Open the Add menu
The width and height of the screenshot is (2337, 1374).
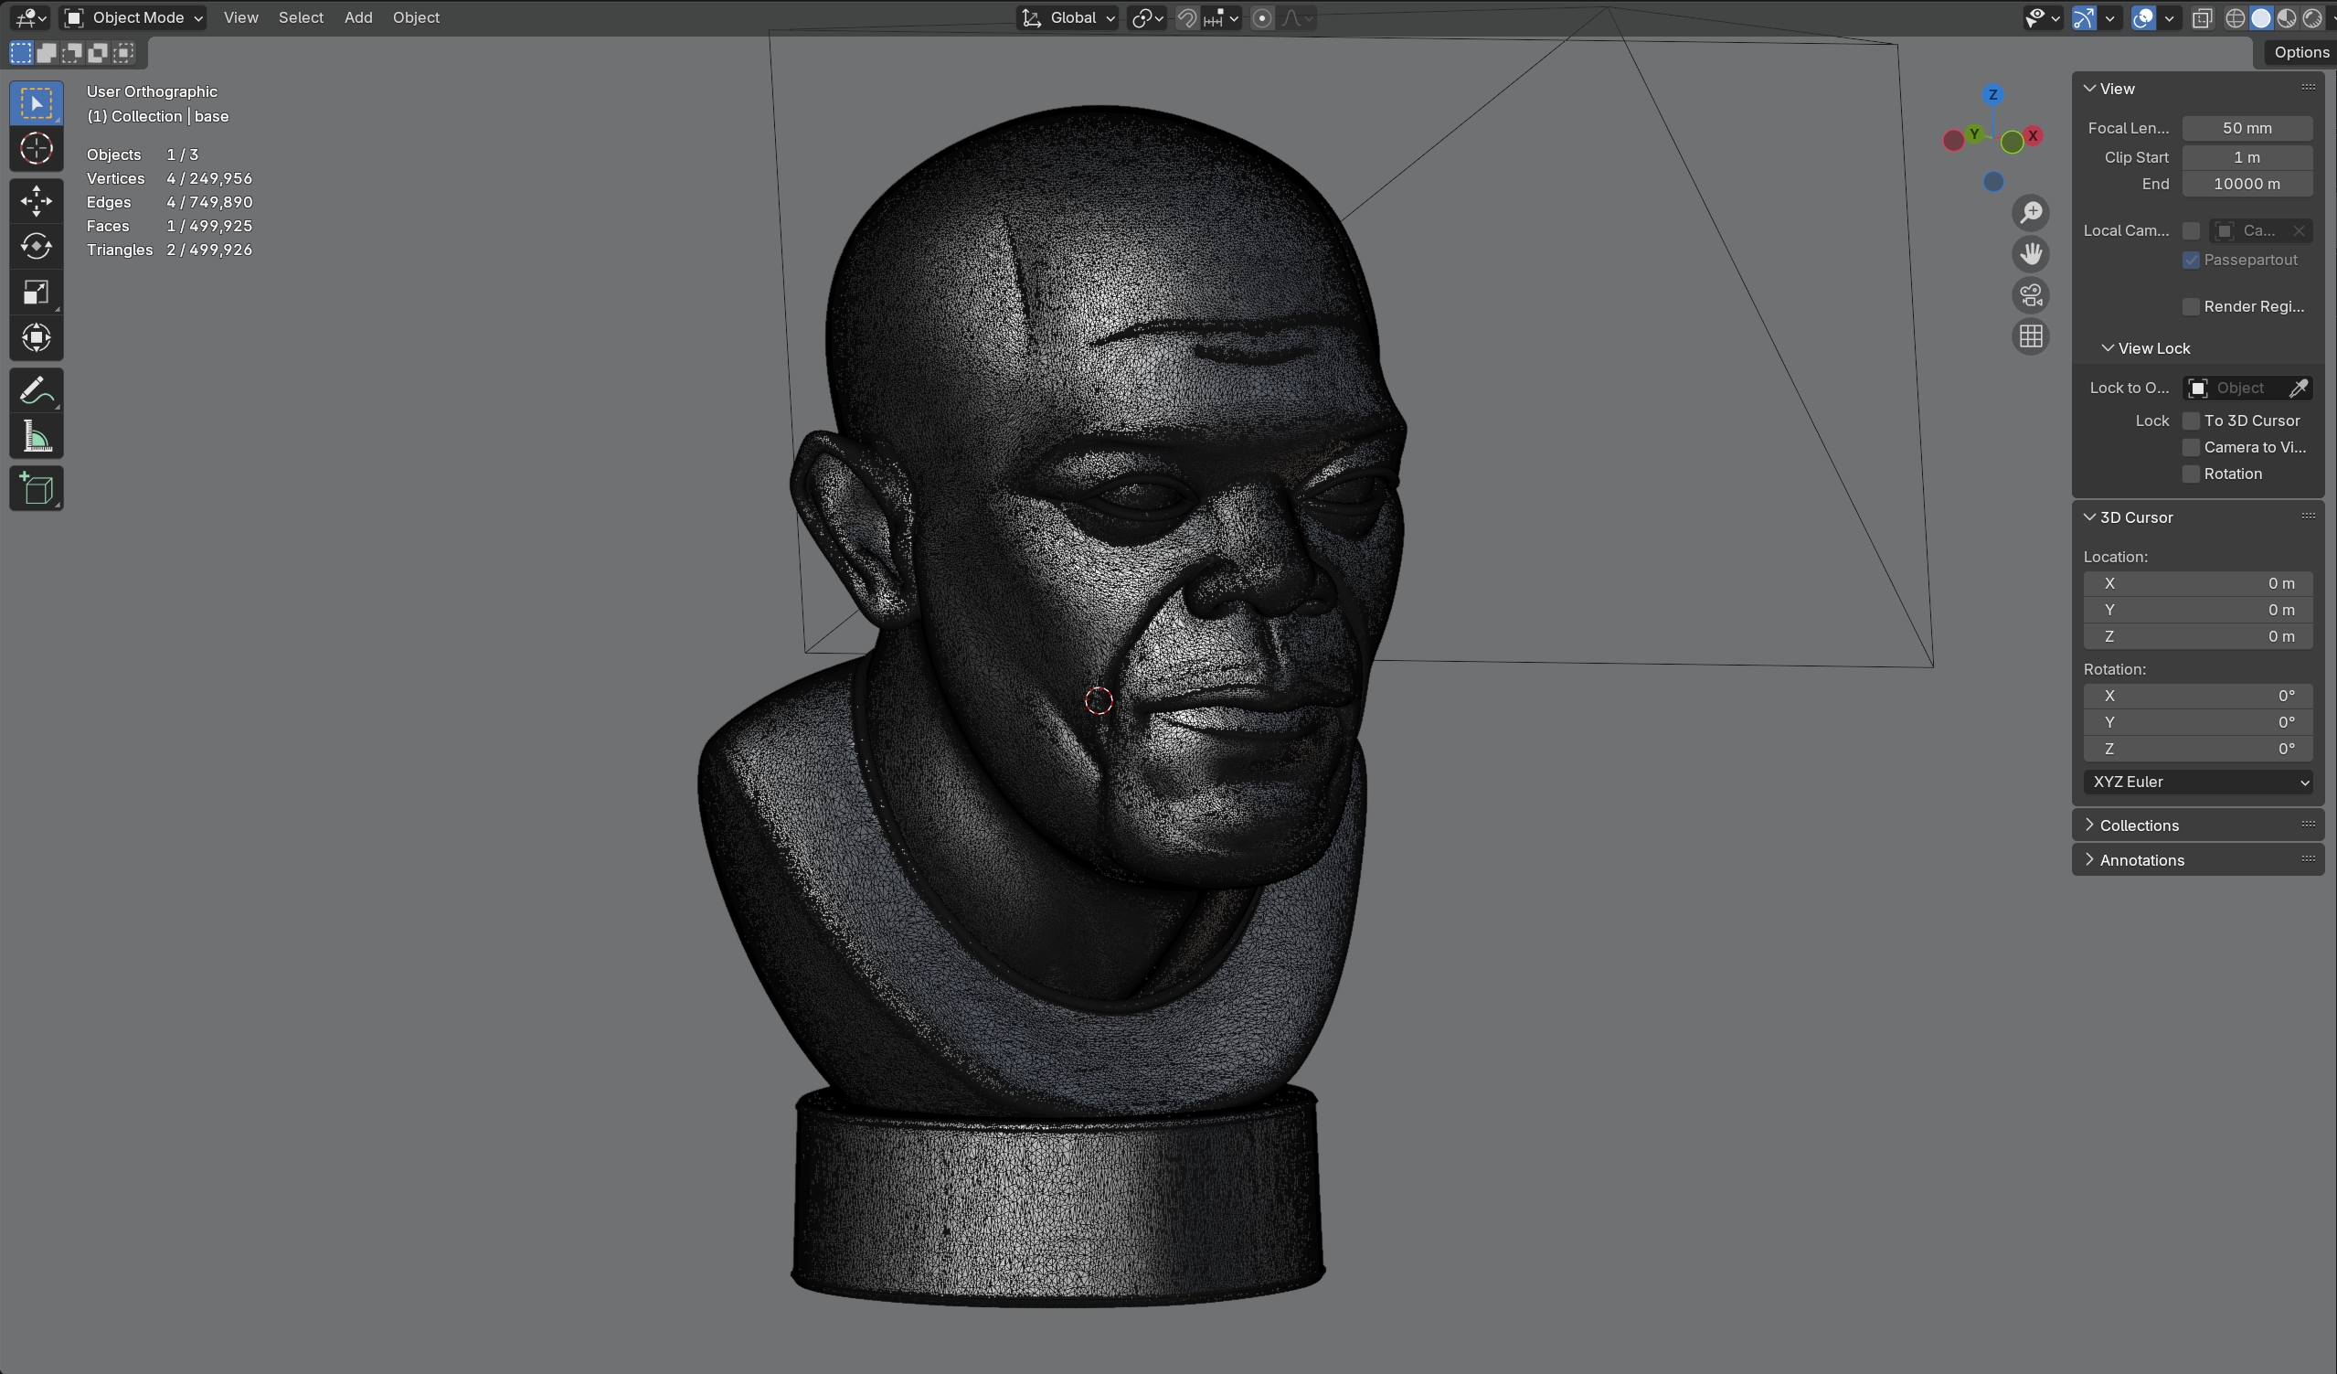click(358, 17)
